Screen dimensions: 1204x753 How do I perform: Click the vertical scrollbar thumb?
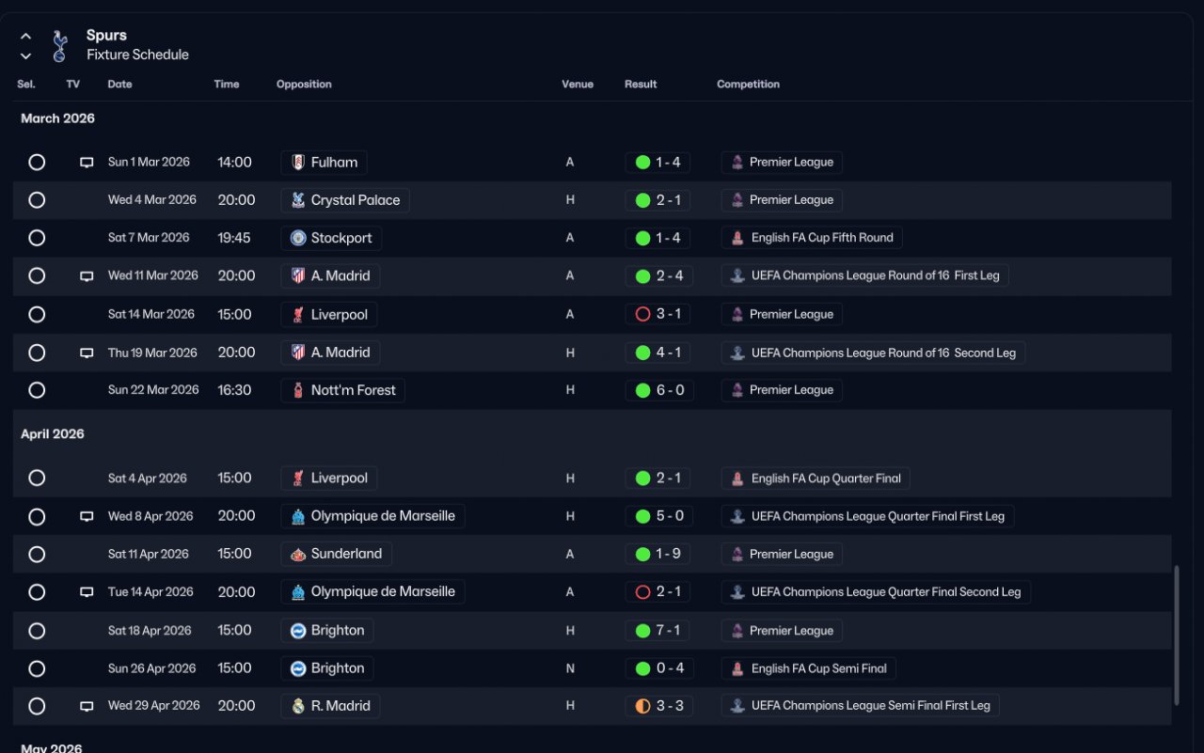click(x=1177, y=635)
